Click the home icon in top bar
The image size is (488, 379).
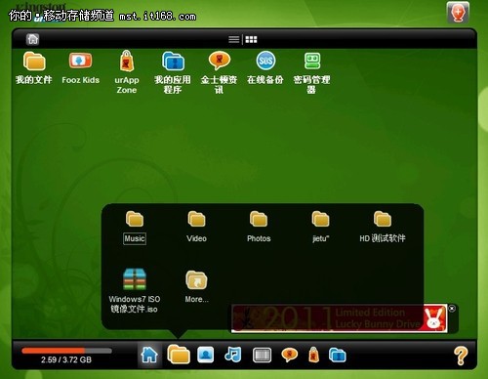tap(32, 39)
